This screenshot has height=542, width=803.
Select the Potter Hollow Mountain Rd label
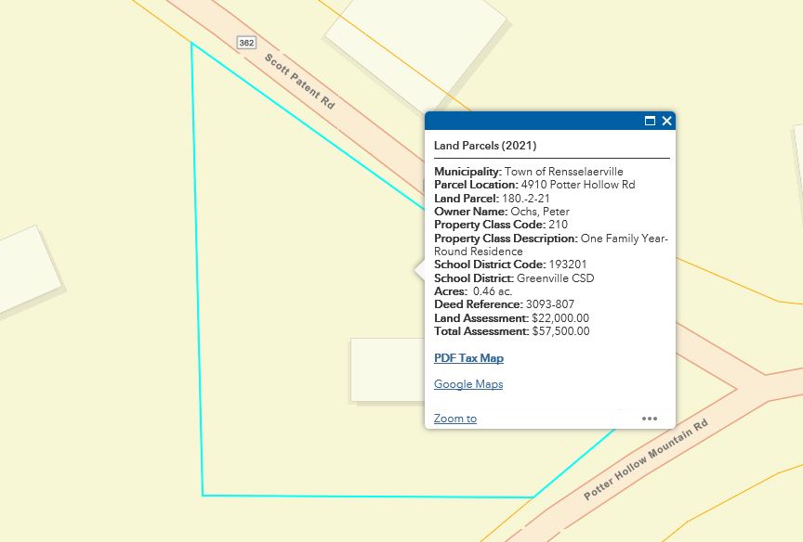coord(646,460)
